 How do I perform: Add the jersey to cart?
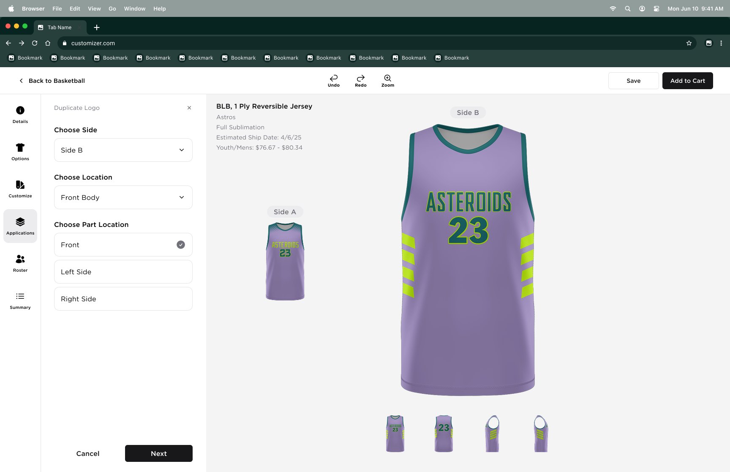click(x=688, y=81)
